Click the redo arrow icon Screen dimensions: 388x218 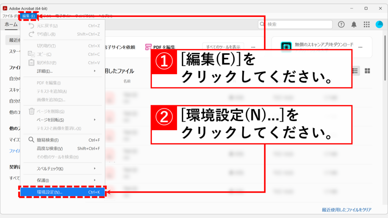click(x=31, y=34)
